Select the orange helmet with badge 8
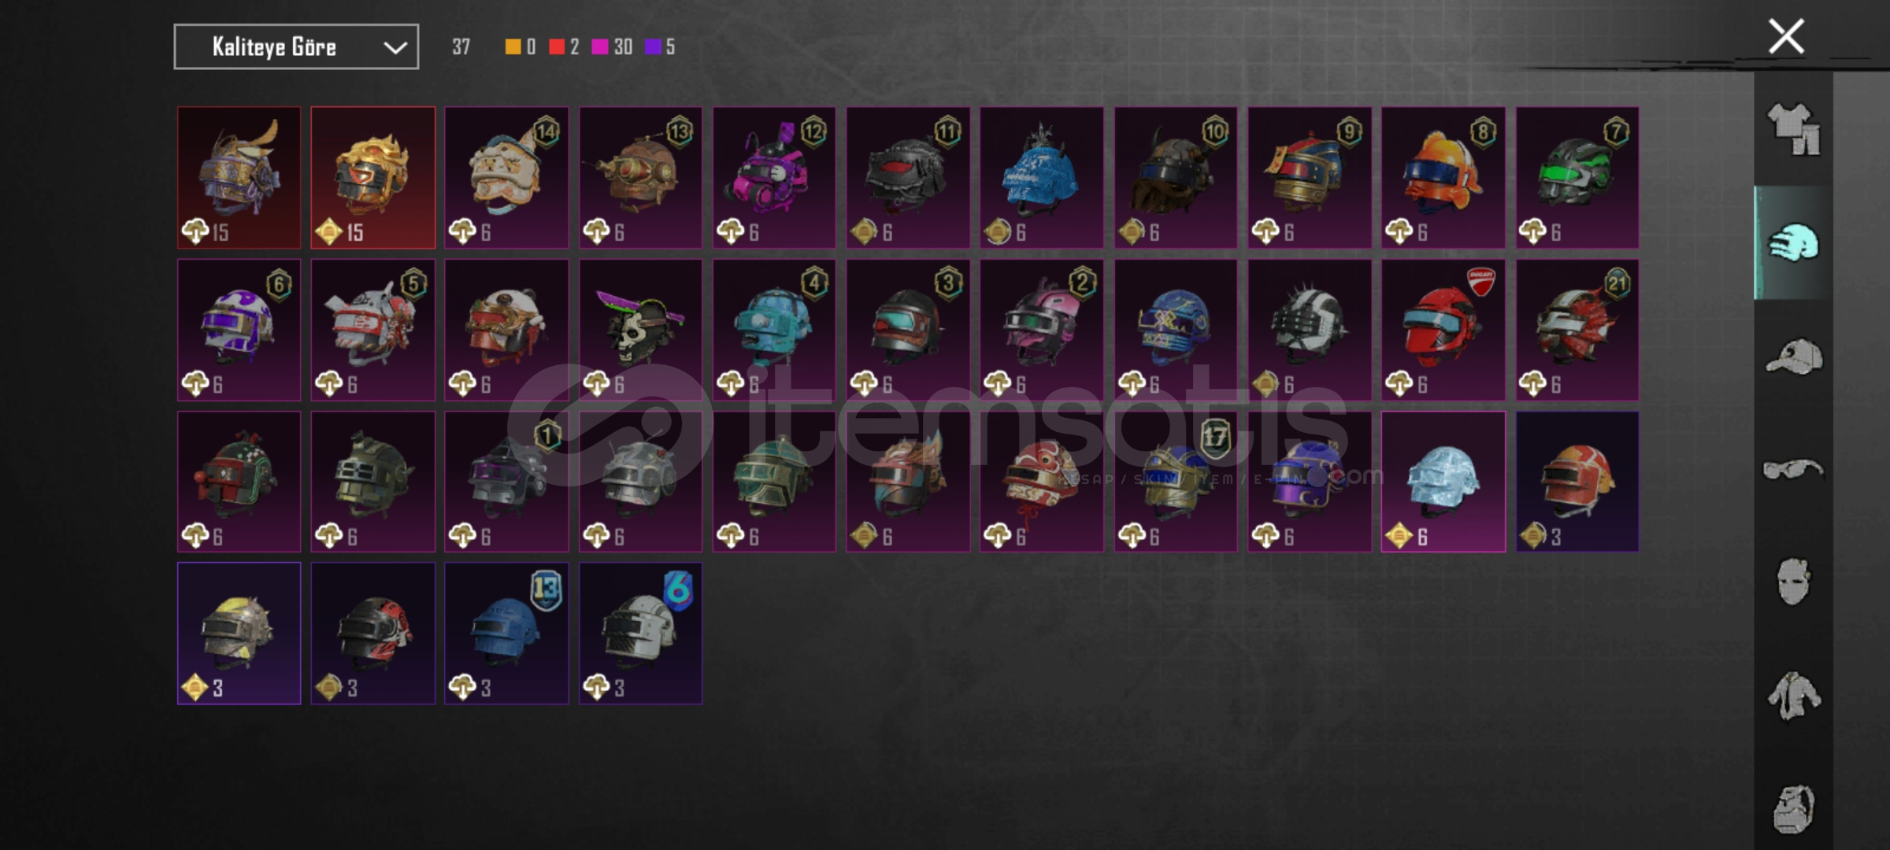 1443,178
